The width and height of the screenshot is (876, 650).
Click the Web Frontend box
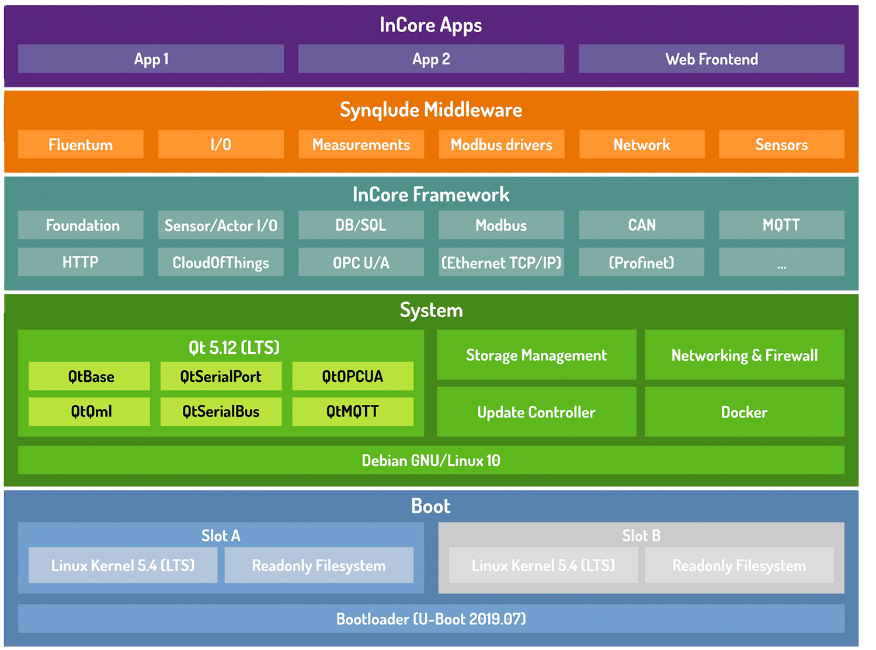(x=711, y=59)
